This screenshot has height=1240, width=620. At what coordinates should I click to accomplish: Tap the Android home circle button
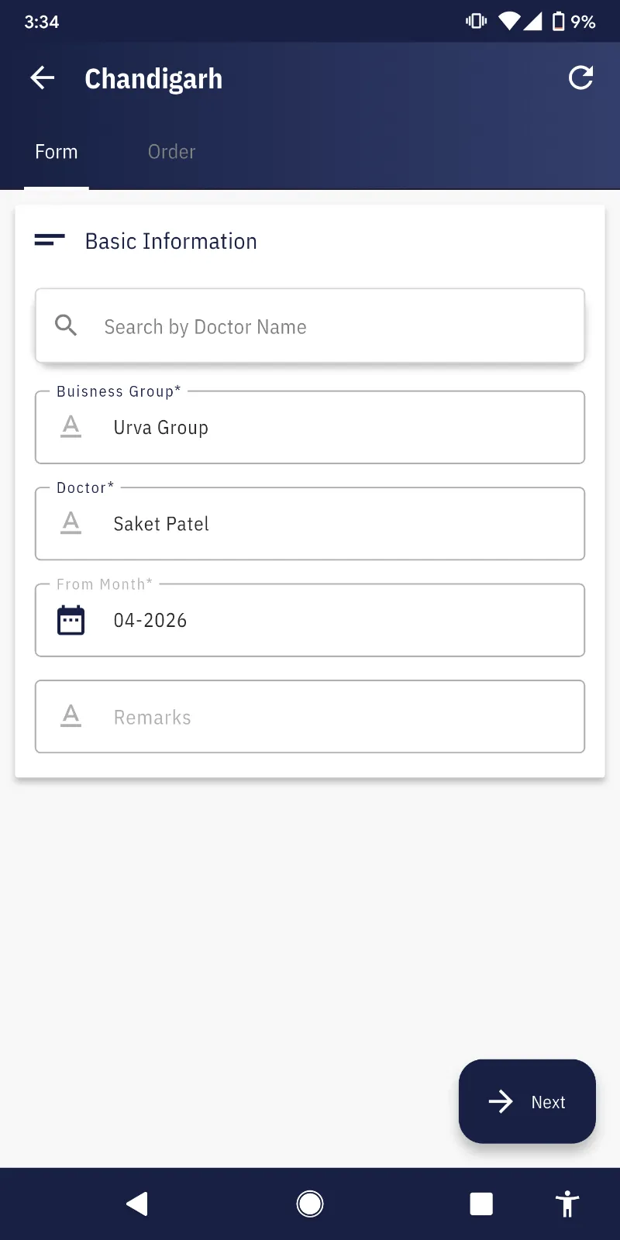pos(310,1204)
